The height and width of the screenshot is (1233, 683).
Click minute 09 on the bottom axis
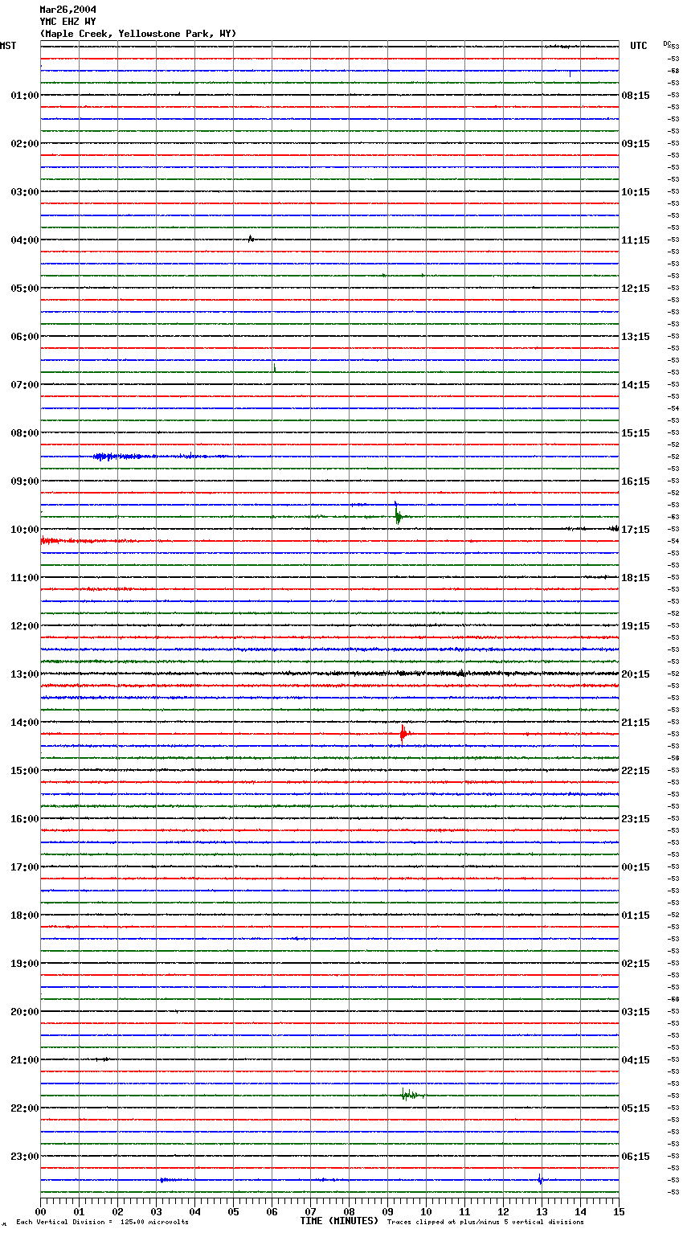click(x=387, y=1211)
